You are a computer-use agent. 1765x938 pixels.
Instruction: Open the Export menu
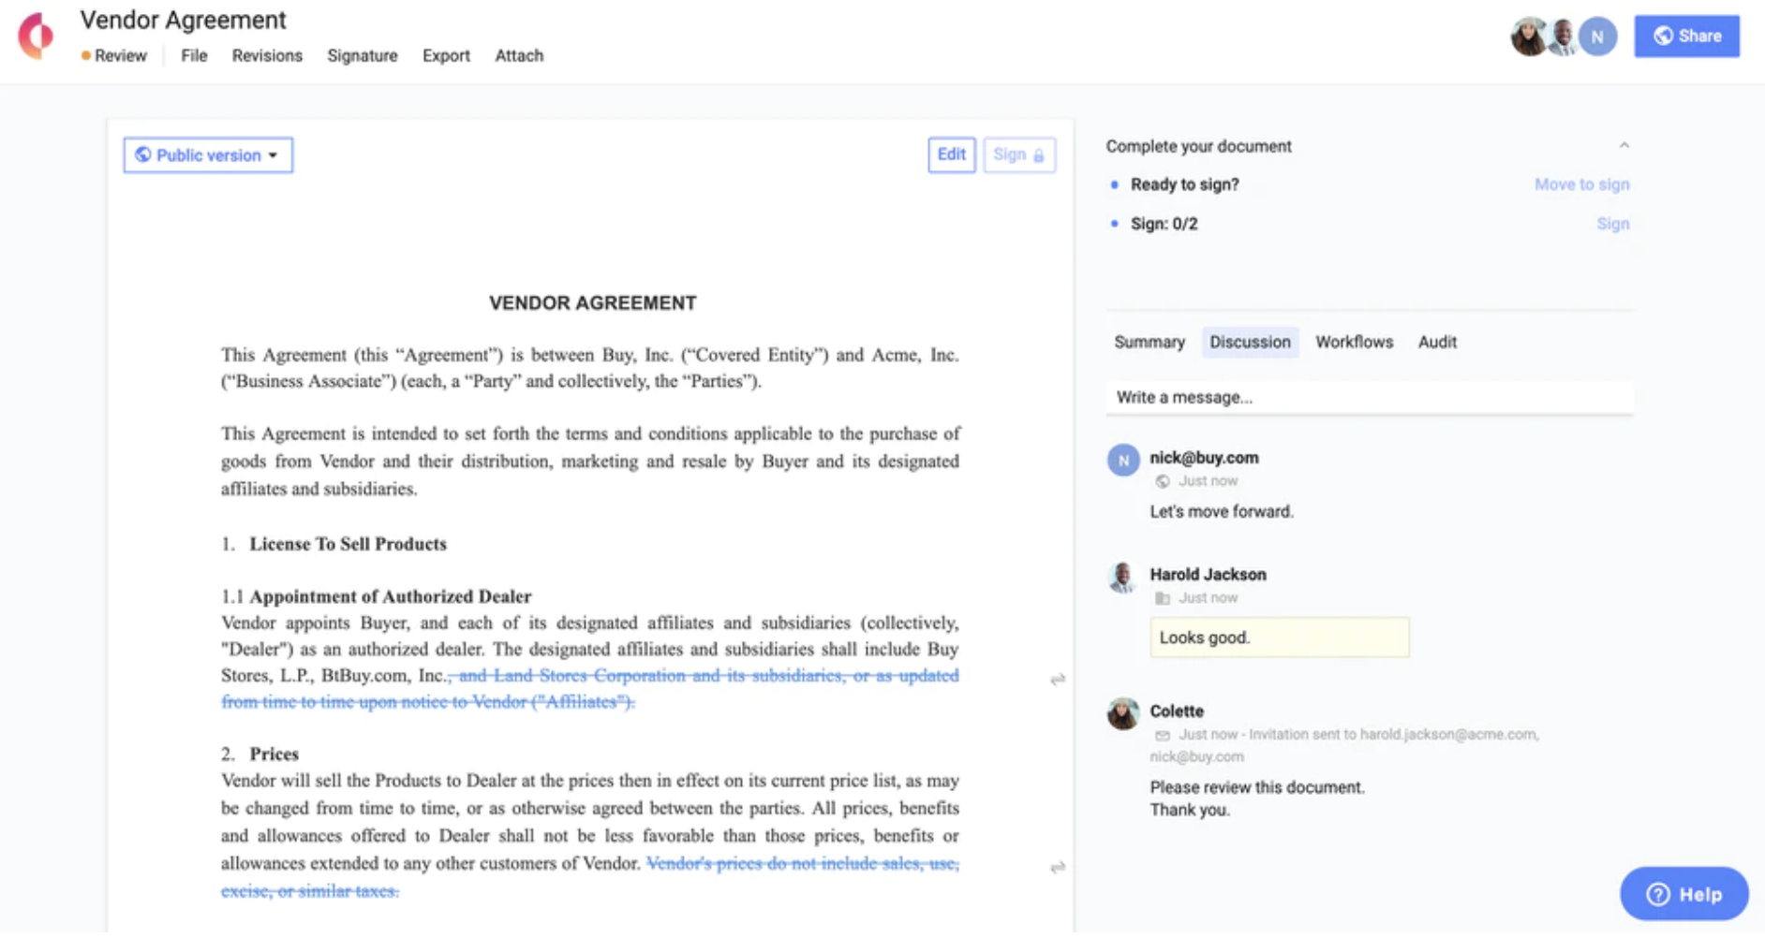pos(446,55)
